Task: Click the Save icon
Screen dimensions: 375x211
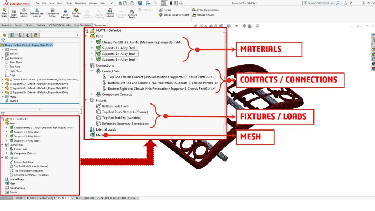Action: tap(140, 3)
